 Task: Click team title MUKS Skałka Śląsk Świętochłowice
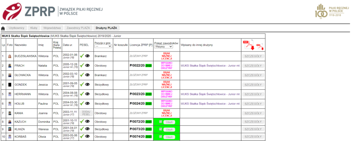[x=25, y=36]
